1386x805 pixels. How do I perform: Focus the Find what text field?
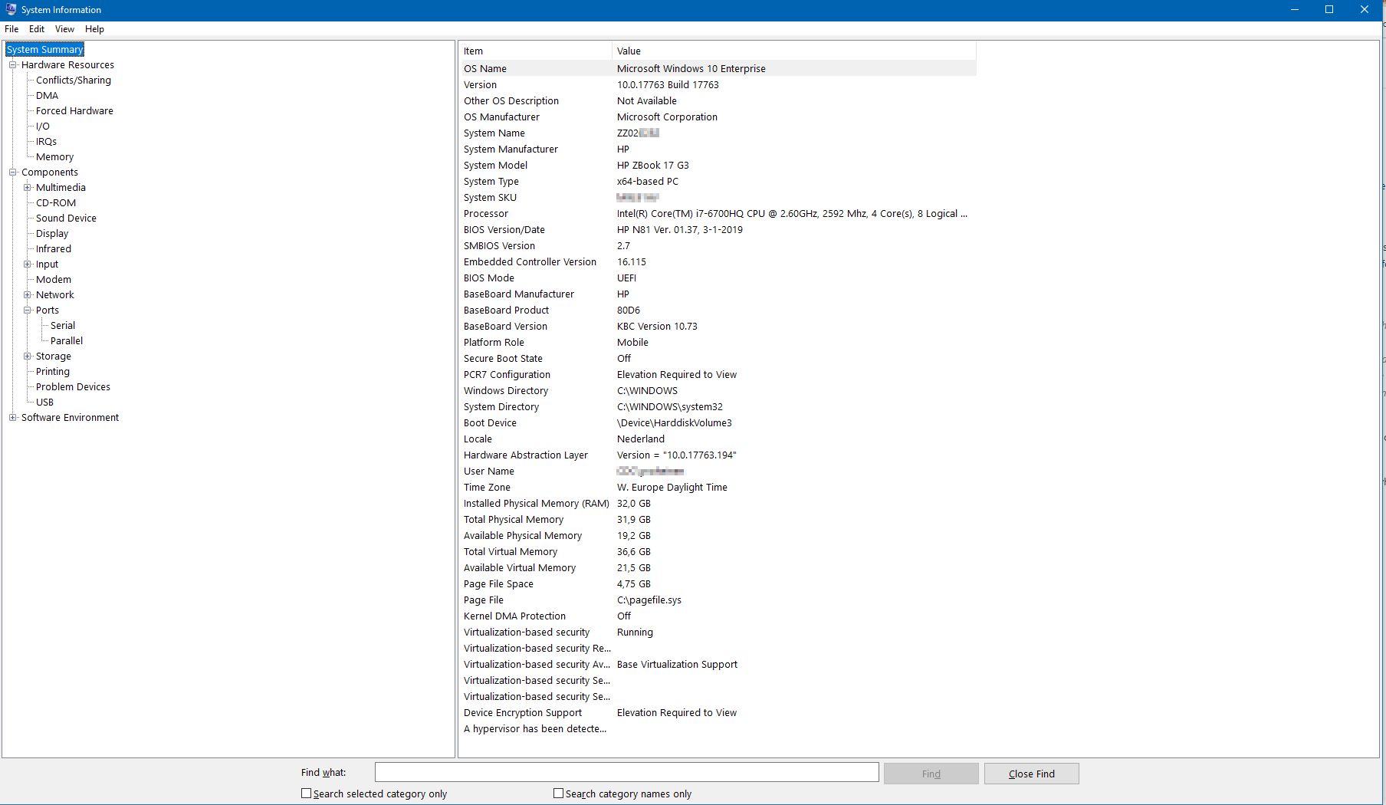[x=626, y=772]
